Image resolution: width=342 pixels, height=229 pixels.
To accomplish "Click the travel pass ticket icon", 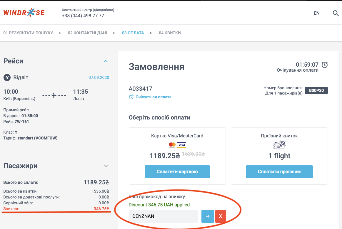I will click(279, 145).
